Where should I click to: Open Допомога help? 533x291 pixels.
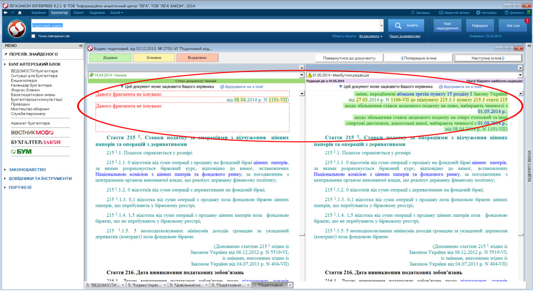point(514,12)
